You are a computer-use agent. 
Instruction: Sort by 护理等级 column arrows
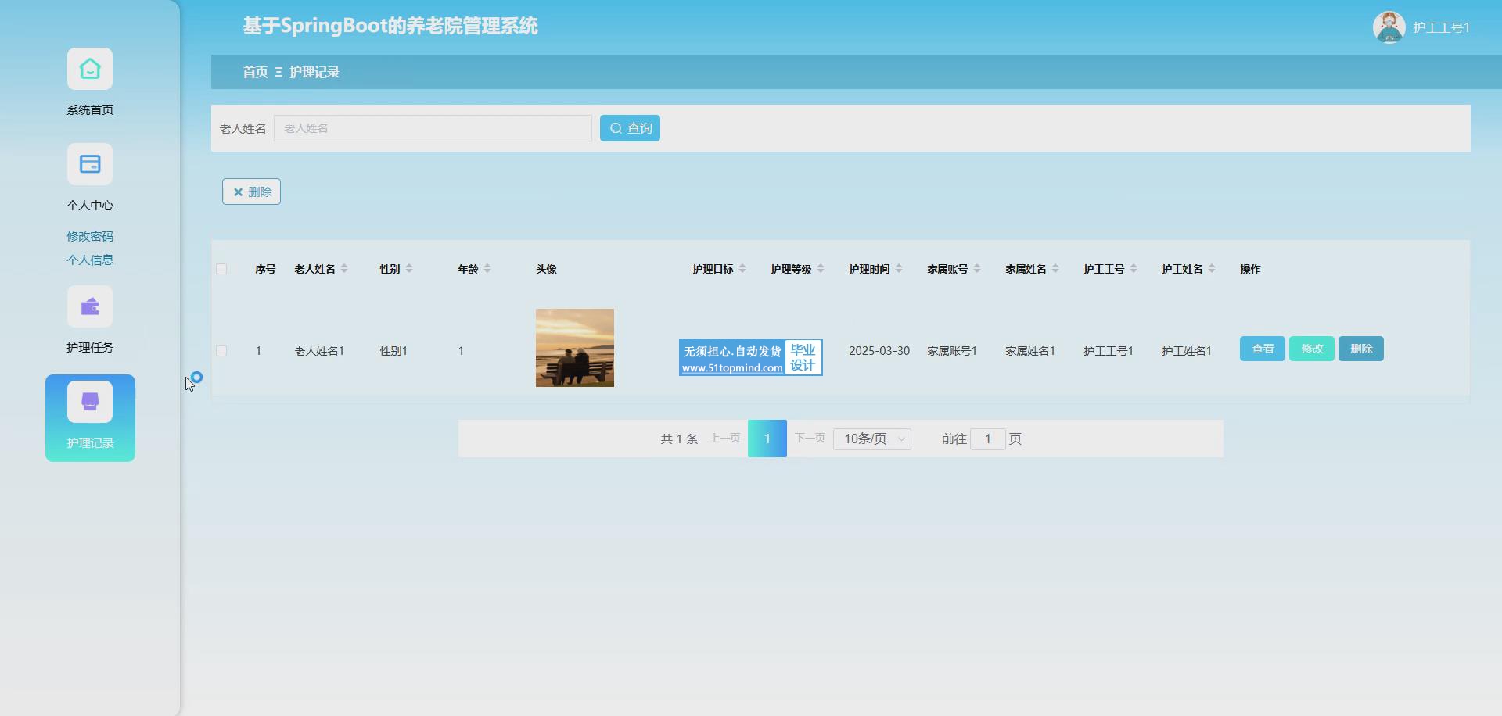821,269
